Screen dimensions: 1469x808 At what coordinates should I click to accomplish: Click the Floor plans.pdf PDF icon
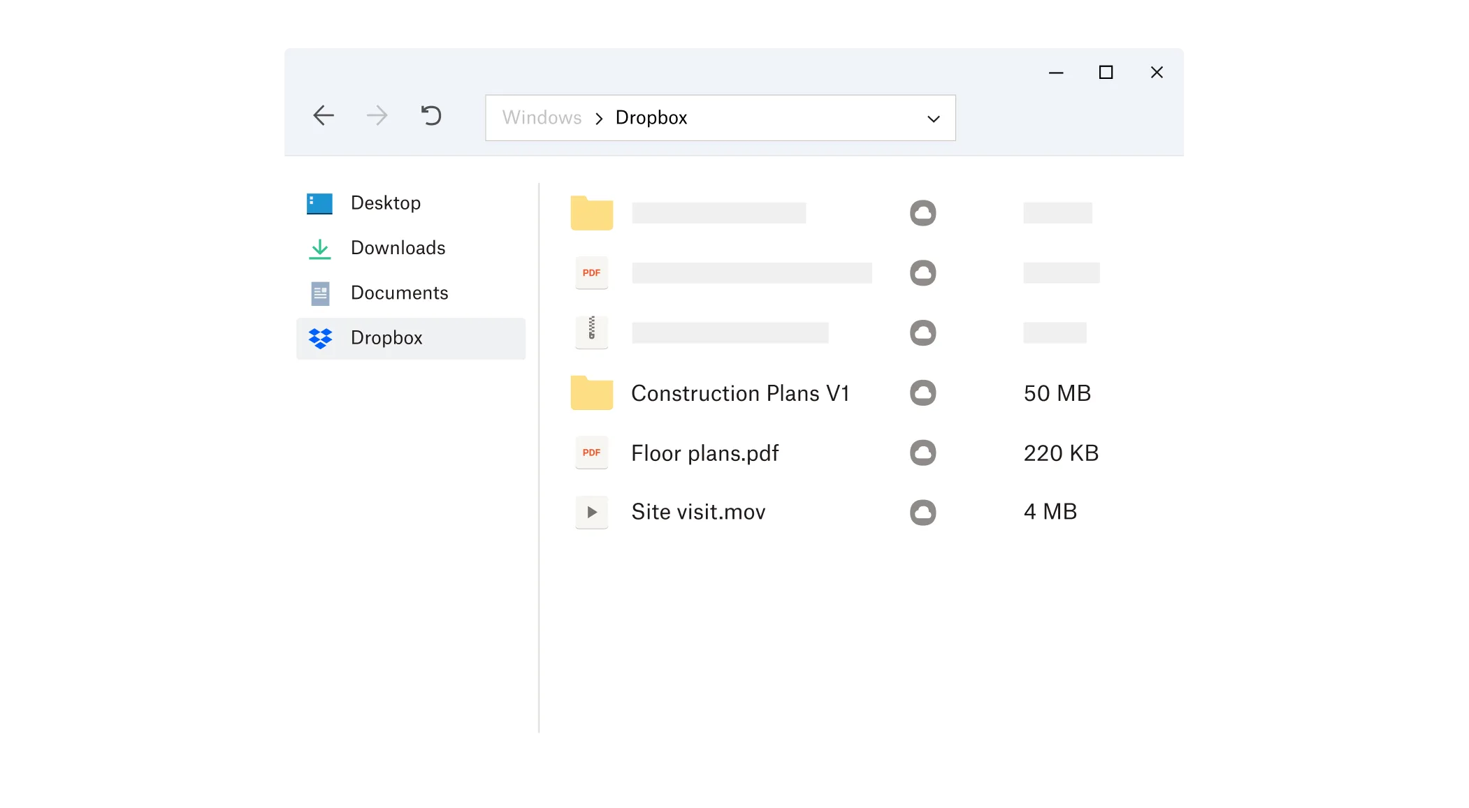coord(591,453)
